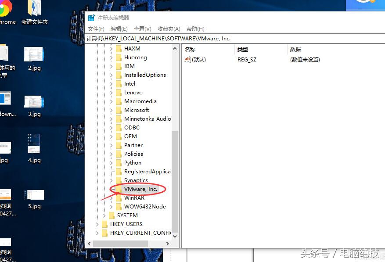Open the 收藏夹(A) menu

(169, 29)
